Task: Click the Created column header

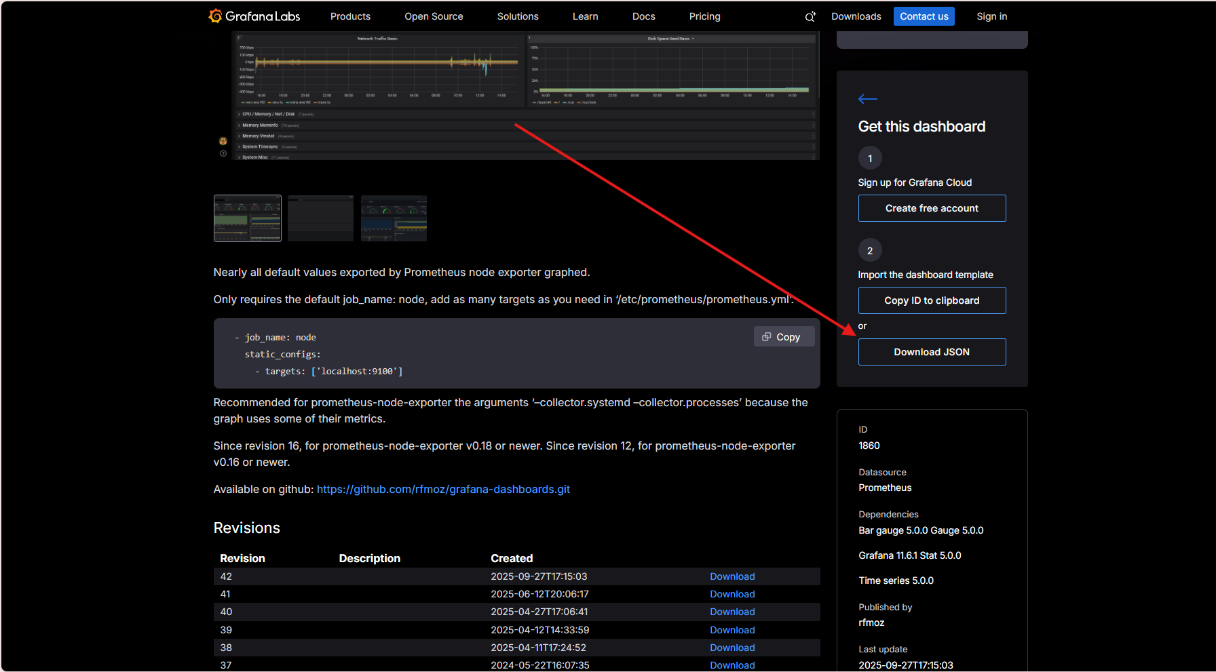Action: pyautogui.click(x=512, y=558)
